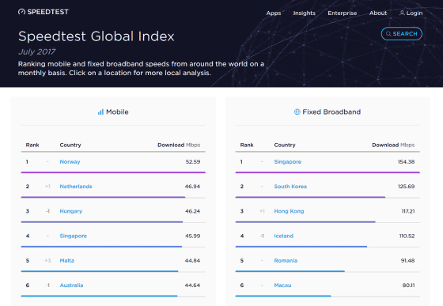The height and width of the screenshot is (306, 443).
Task: Click the 117.21 value for Hong Kong
Action: tap(408, 211)
